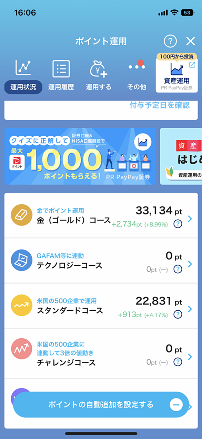Viewport: 202px width, 439px height.
Task: Show help for スタンダードコース gain info
Action: coord(178,314)
